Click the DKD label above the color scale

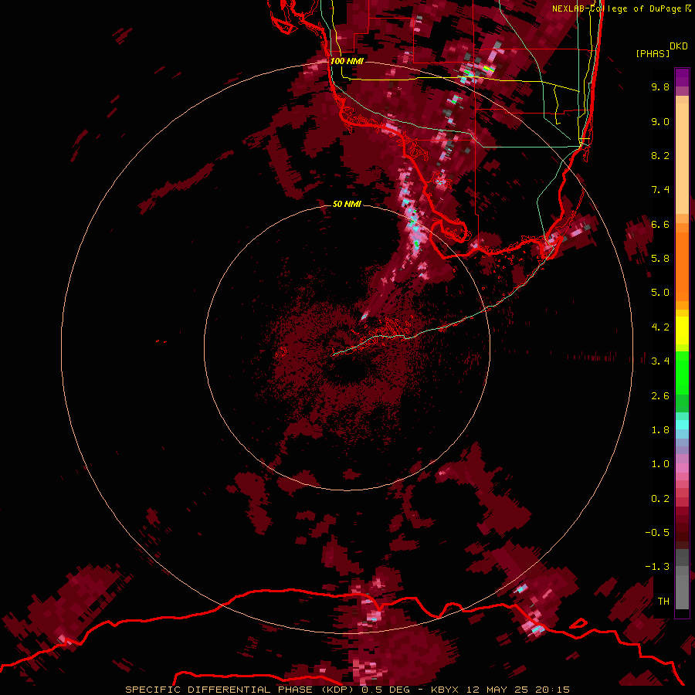(679, 46)
